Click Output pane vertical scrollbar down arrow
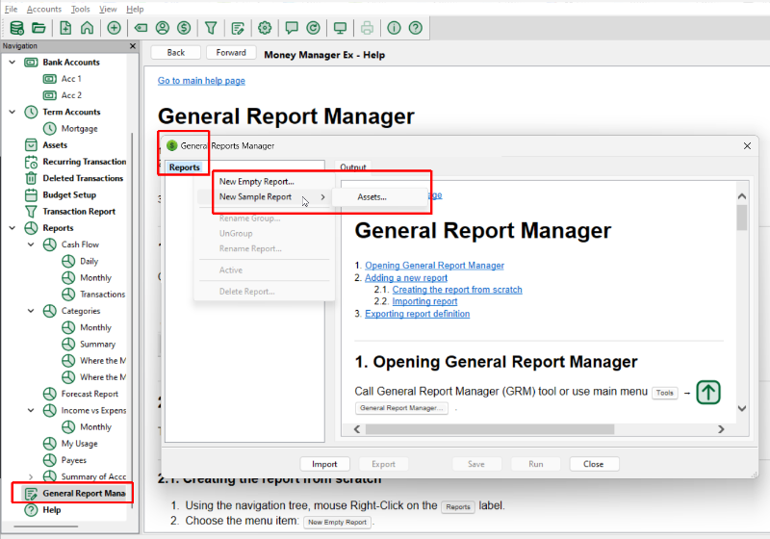This screenshot has width=770, height=539. tap(742, 408)
